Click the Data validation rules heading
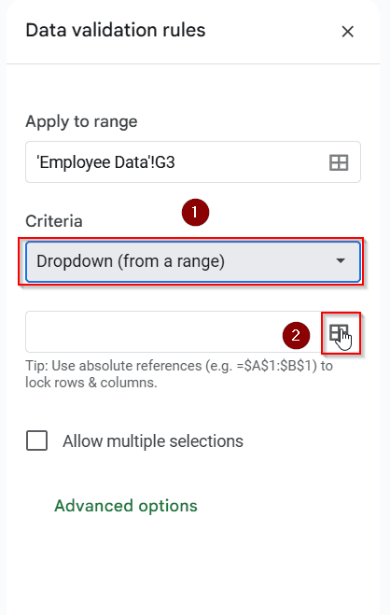The height and width of the screenshot is (615, 390). click(116, 30)
